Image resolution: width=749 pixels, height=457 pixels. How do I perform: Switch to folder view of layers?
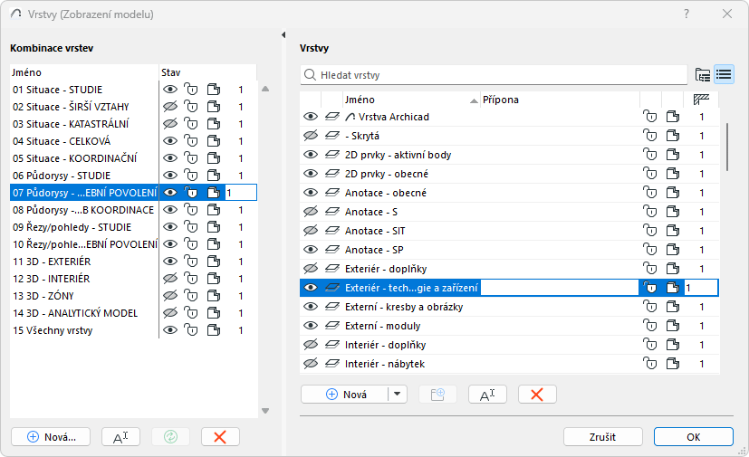703,74
